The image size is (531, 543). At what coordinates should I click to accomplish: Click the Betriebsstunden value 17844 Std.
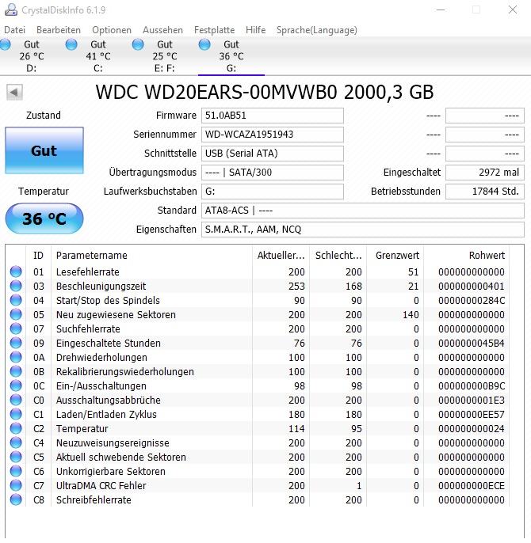pyautogui.click(x=485, y=192)
